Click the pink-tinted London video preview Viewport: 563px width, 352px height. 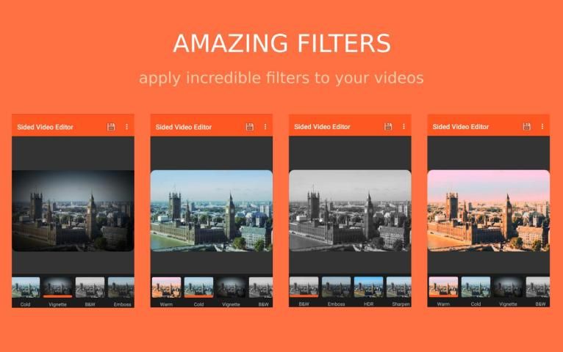[x=488, y=210]
